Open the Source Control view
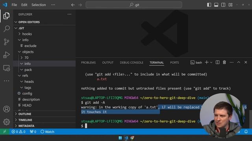 point(6,42)
